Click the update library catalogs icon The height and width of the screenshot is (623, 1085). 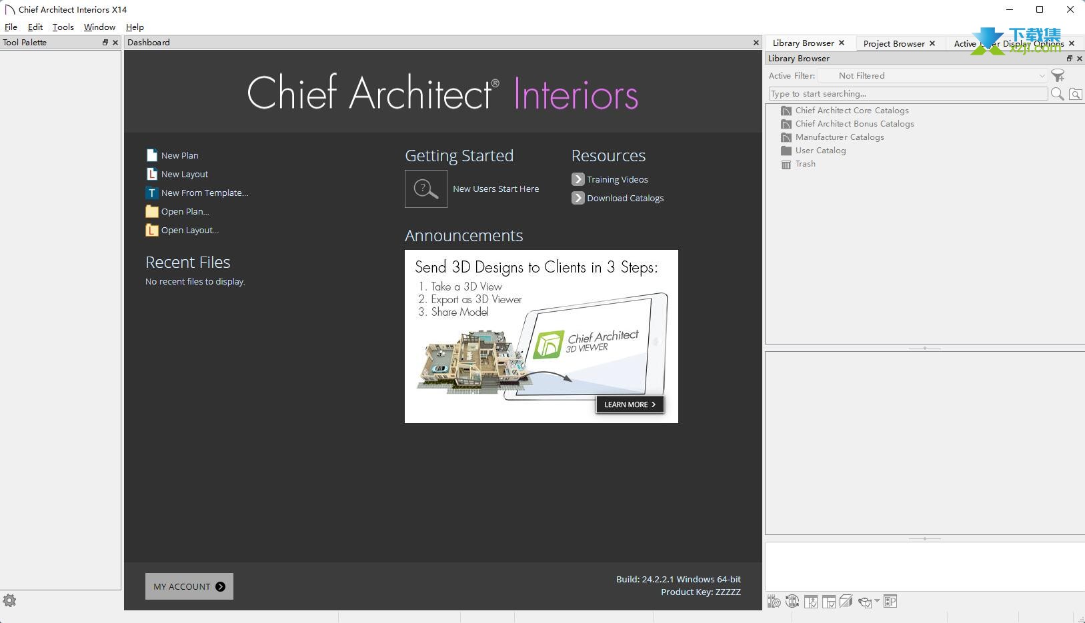pos(792,602)
